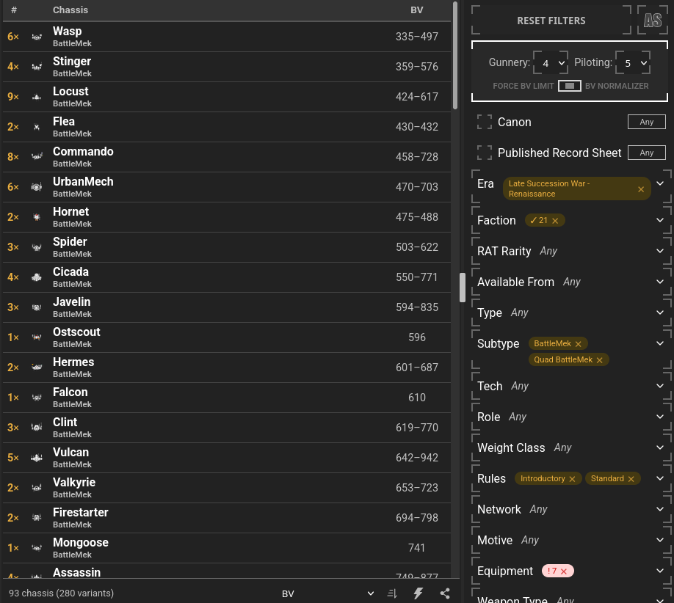674x603 pixels.
Task: Click the Falcon mech icon
Action: [37, 398]
